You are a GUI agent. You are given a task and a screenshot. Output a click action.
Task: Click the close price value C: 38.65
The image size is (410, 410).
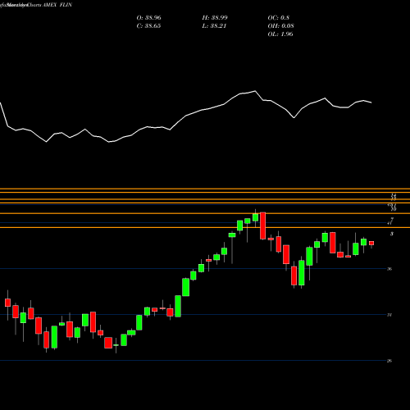point(148,26)
